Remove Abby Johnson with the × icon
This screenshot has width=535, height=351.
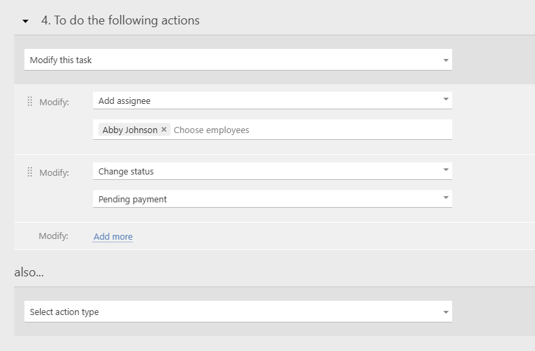[x=164, y=130]
